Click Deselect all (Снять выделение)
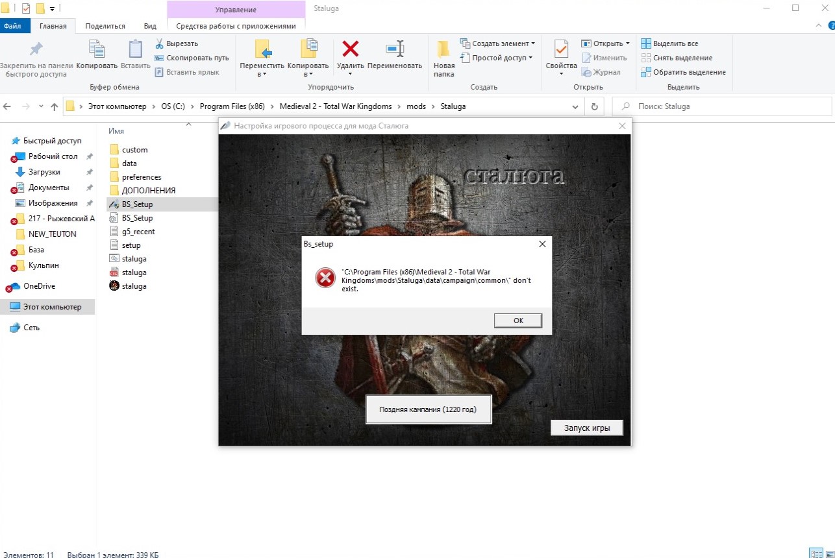This screenshot has width=835, height=558. (677, 58)
